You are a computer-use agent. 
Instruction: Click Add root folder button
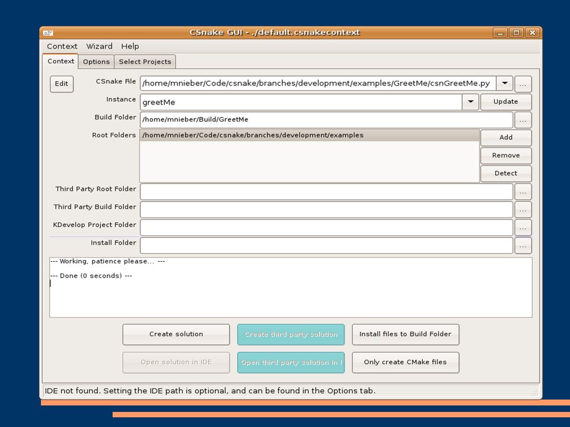coord(506,137)
